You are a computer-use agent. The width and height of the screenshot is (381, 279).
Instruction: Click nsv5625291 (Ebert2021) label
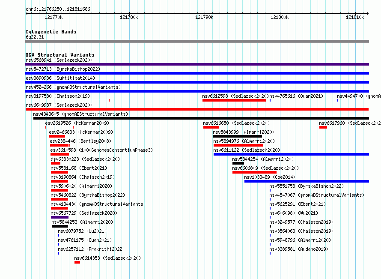click(298, 204)
